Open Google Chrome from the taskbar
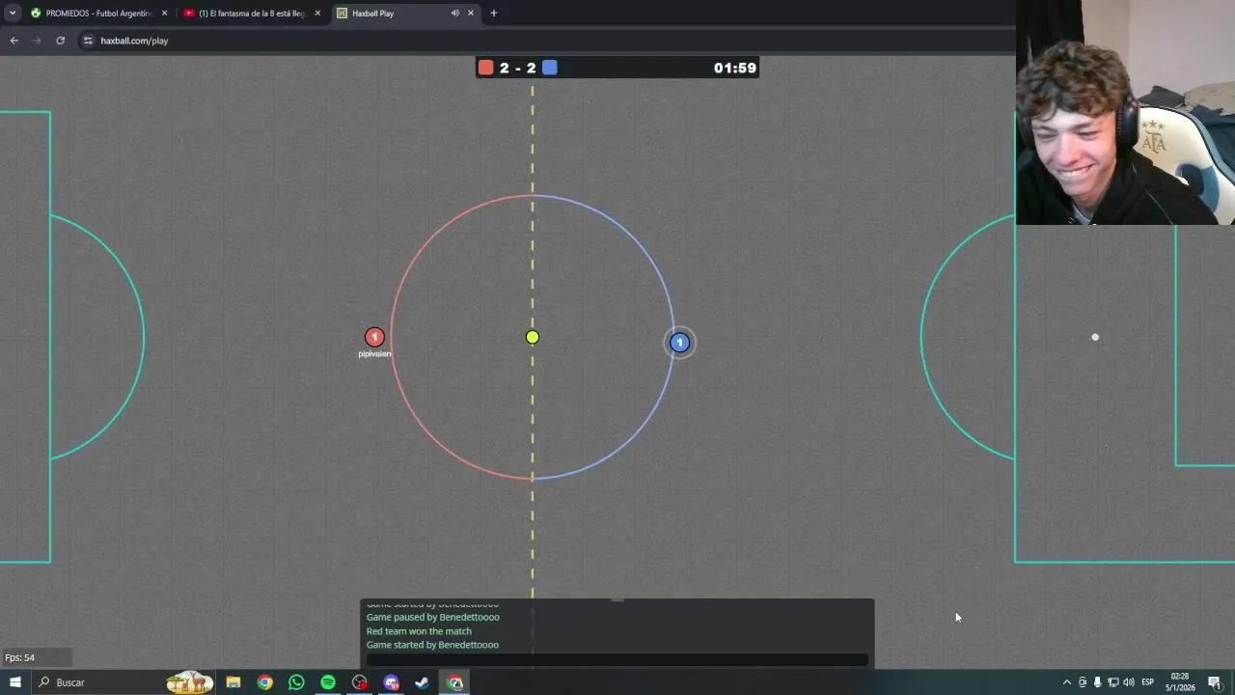 (x=265, y=682)
